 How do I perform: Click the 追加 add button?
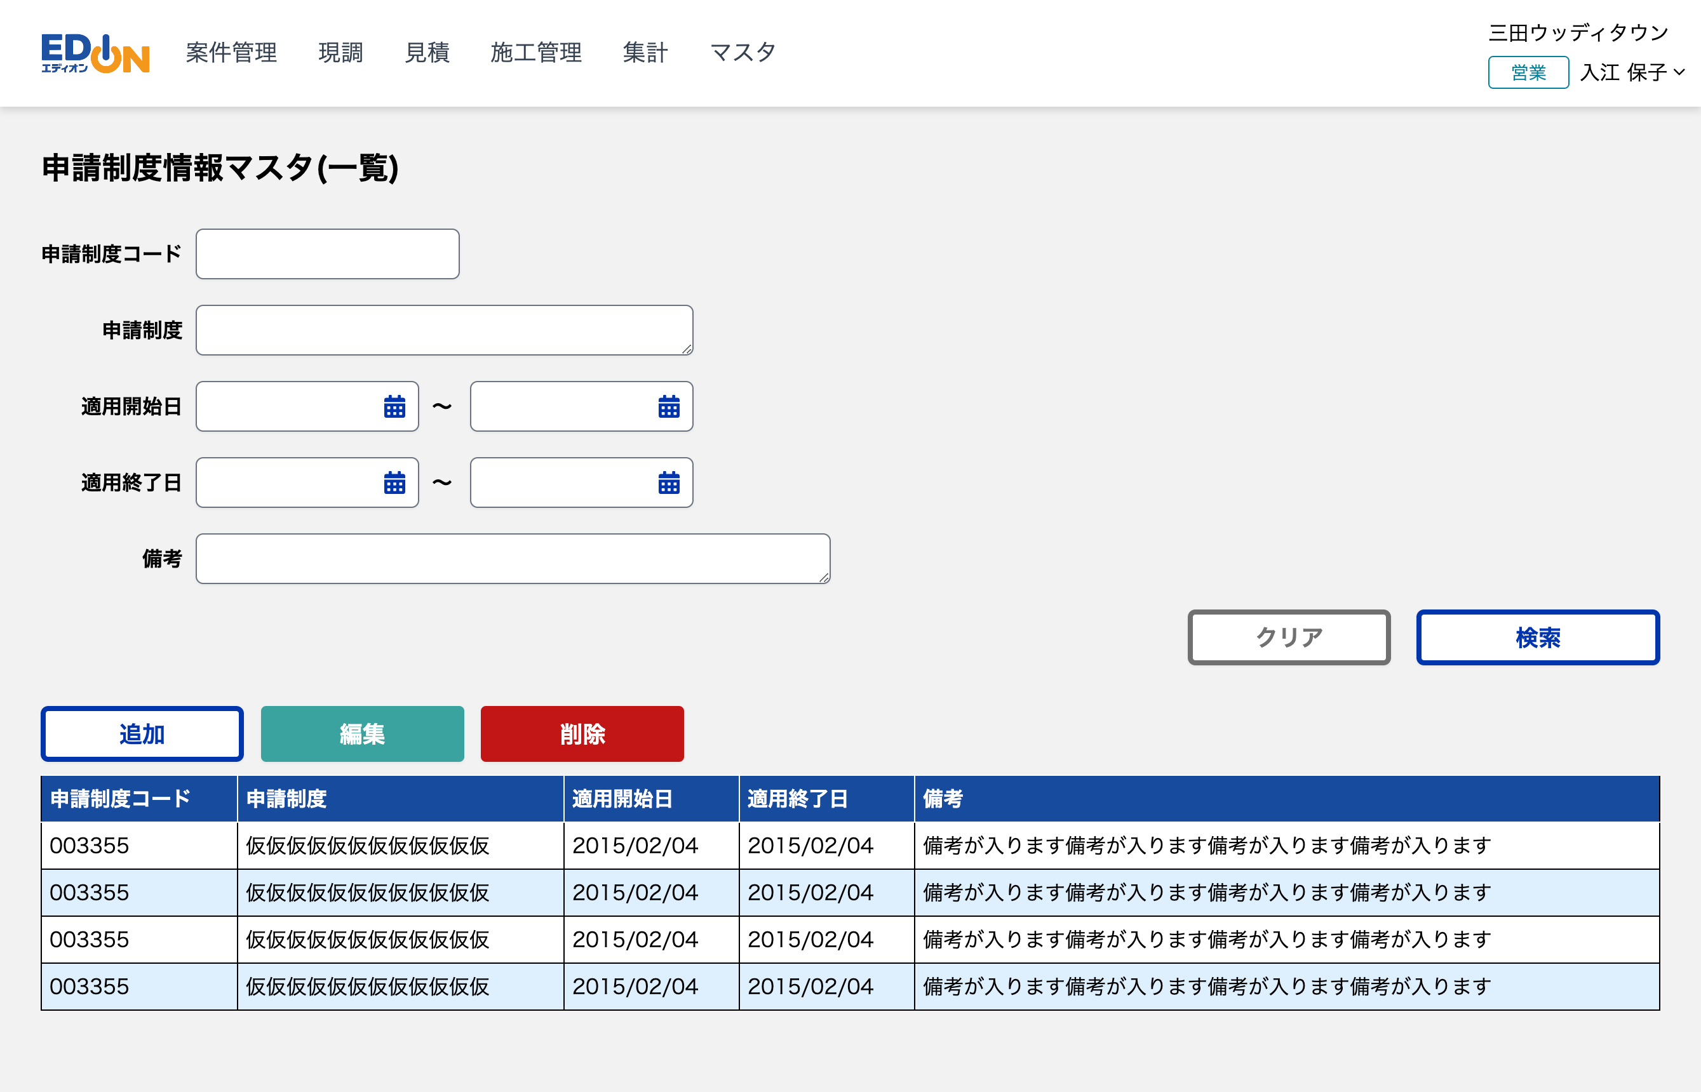pos(142,734)
